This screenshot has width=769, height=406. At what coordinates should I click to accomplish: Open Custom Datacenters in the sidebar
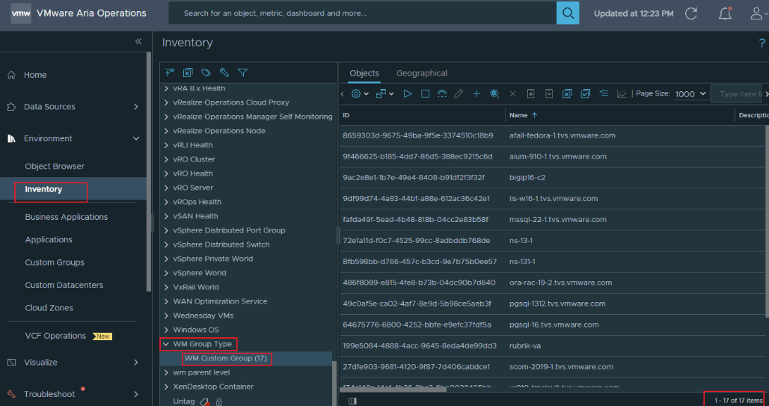(x=64, y=285)
